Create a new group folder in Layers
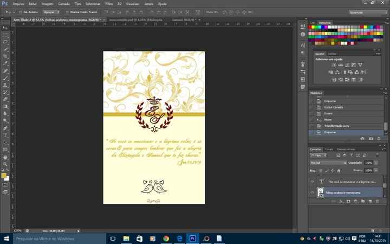The image size is (390, 244). coord(363,201)
